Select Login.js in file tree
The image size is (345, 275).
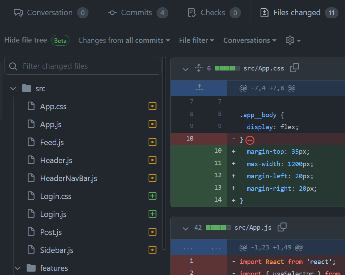53,214
